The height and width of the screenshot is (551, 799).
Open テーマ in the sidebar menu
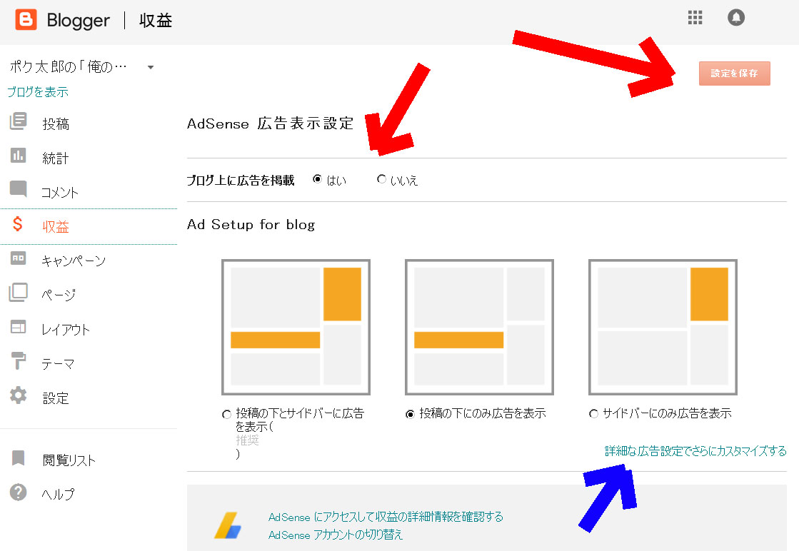pos(58,363)
